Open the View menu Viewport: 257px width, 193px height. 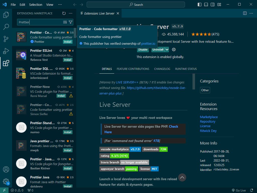pyautogui.click(x=49, y=5)
